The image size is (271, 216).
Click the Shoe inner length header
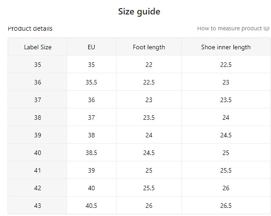click(x=226, y=47)
